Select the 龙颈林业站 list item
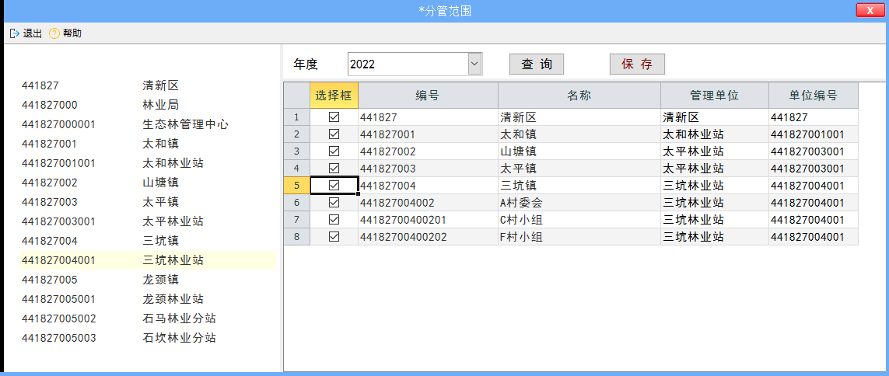The width and height of the screenshot is (889, 376). [173, 299]
